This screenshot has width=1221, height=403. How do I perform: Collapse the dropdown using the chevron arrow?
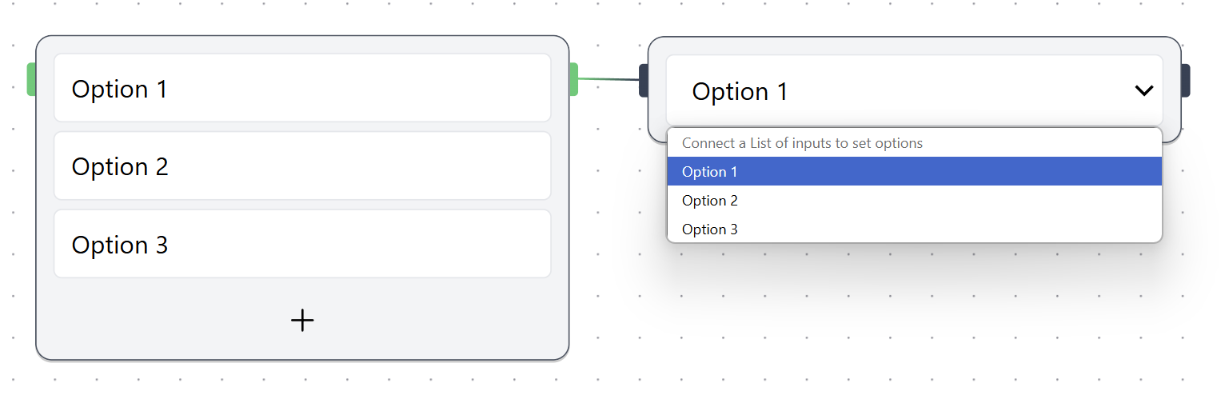tap(1143, 91)
